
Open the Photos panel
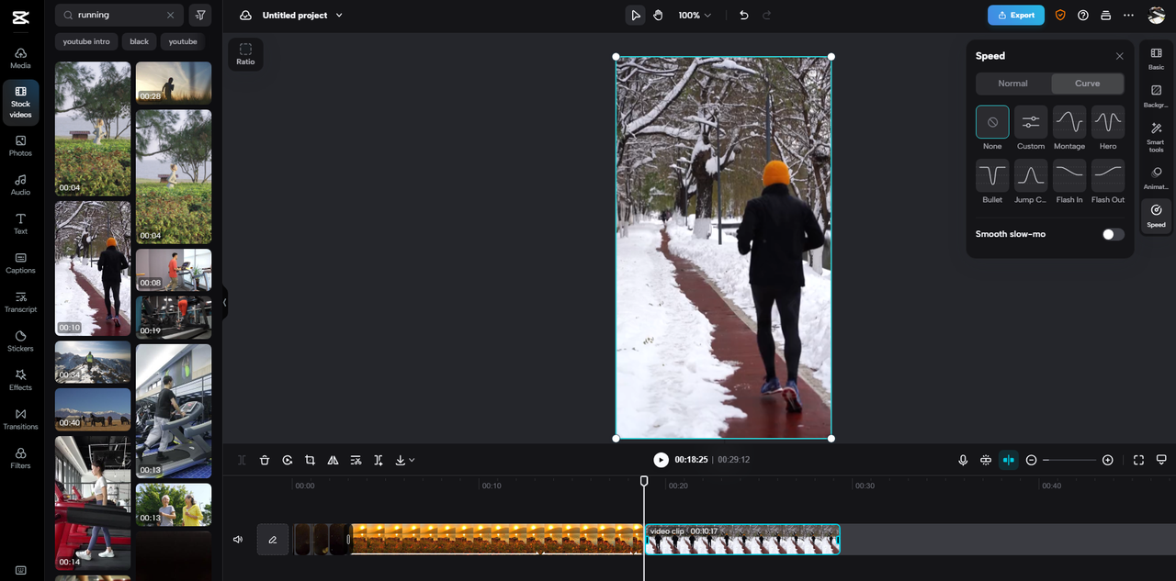(x=20, y=146)
